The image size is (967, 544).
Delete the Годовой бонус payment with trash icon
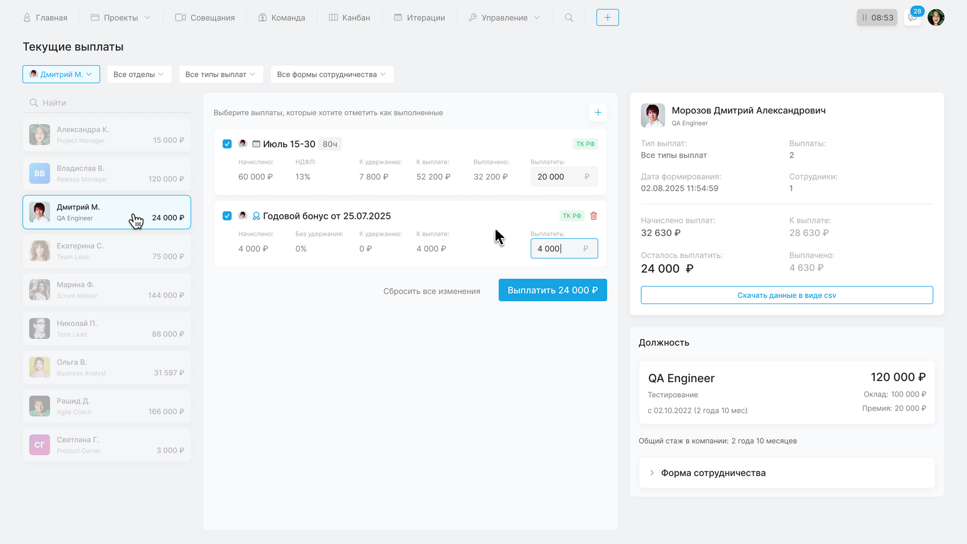[593, 216]
